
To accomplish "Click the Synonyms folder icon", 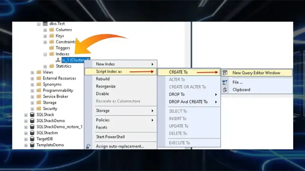I will pos(39,84).
